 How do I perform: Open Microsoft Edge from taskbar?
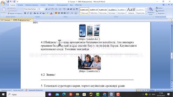64,94
